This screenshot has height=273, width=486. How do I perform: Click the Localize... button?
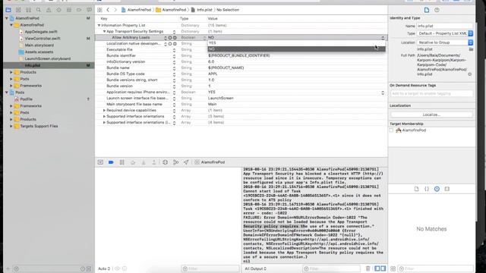431,115
